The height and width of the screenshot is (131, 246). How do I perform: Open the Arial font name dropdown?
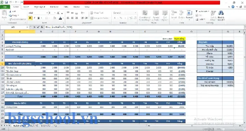(47, 13)
